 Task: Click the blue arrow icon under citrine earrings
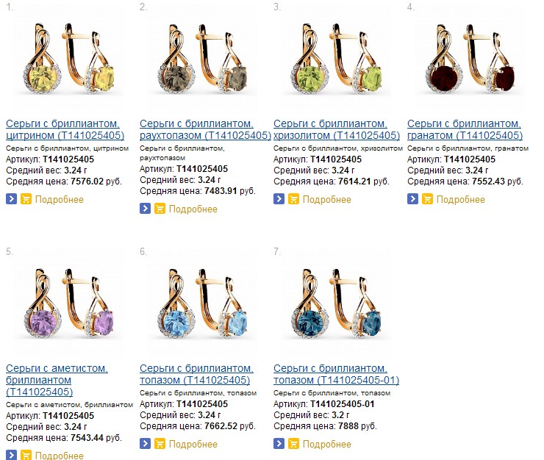(x=11, y=198)
